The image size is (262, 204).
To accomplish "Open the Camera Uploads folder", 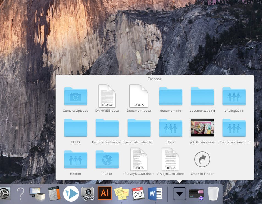I will [76, 96].
